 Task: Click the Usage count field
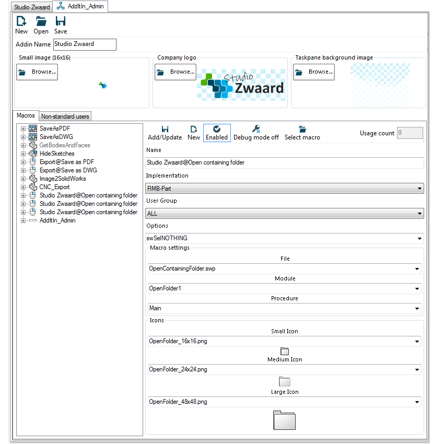410,133
